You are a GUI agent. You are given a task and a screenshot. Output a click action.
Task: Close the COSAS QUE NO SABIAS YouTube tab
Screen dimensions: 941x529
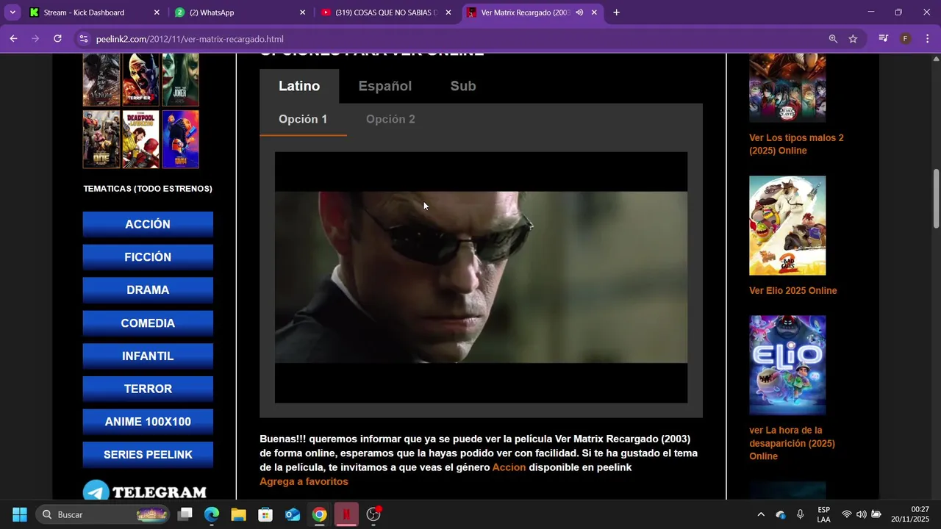coord(448,12)
